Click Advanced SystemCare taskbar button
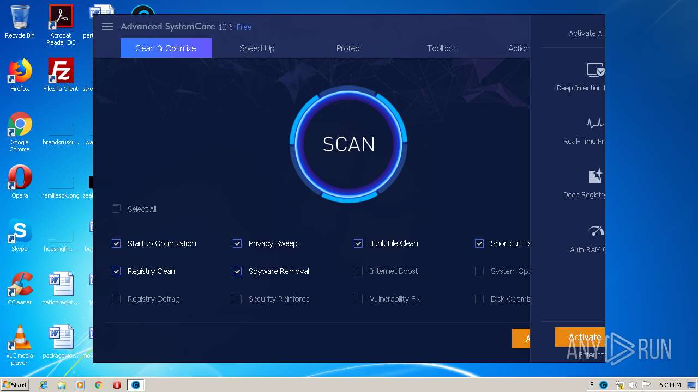 pyautogui.click(x=136, y=385)
